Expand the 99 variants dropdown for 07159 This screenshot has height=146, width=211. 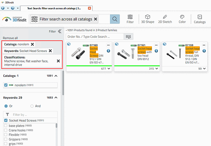point(205,69)
